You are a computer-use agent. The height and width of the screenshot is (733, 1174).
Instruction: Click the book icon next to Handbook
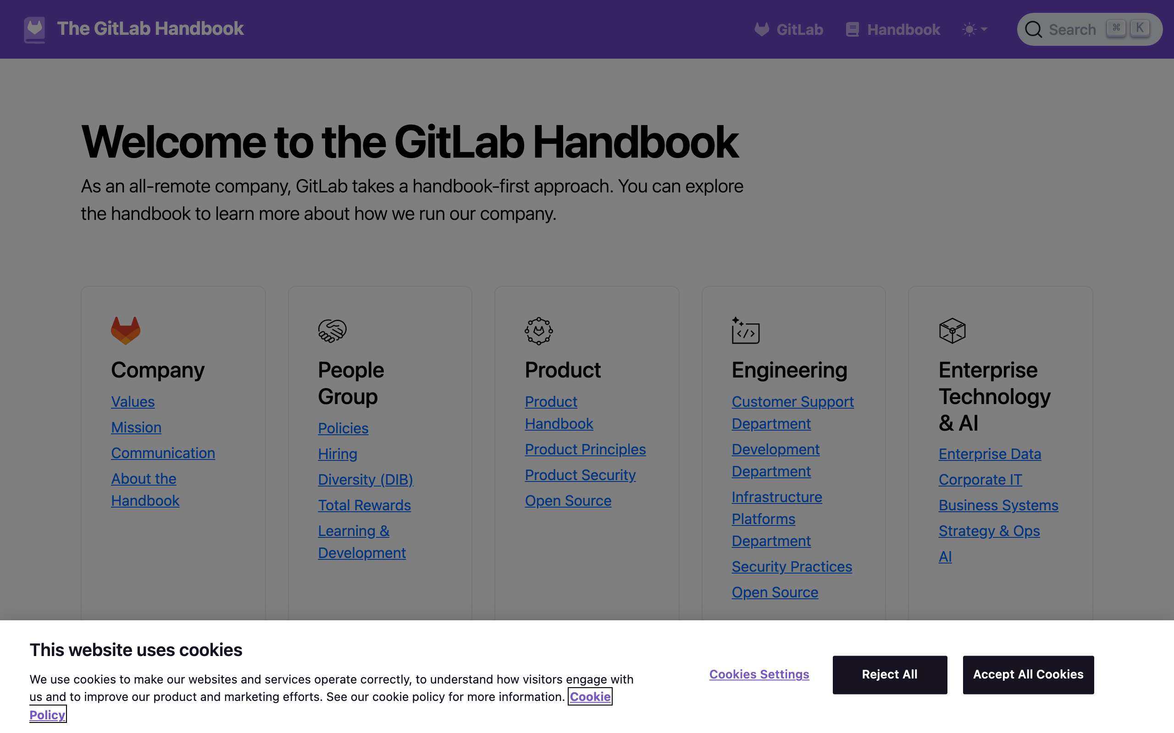[x=852, y=29]
